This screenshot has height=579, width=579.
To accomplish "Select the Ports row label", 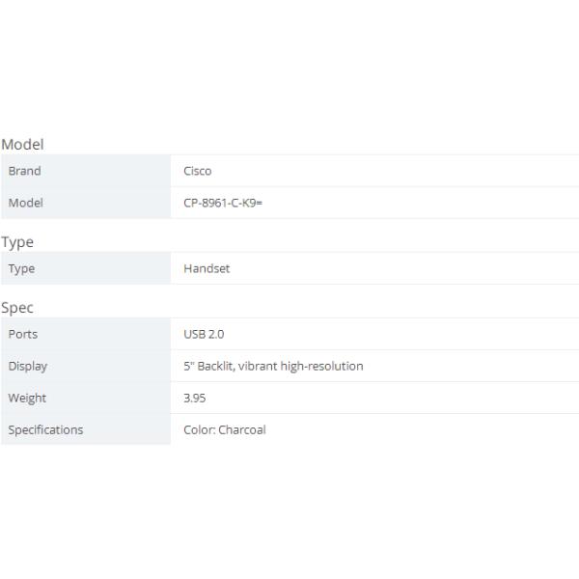I will [x=22, y=334].
